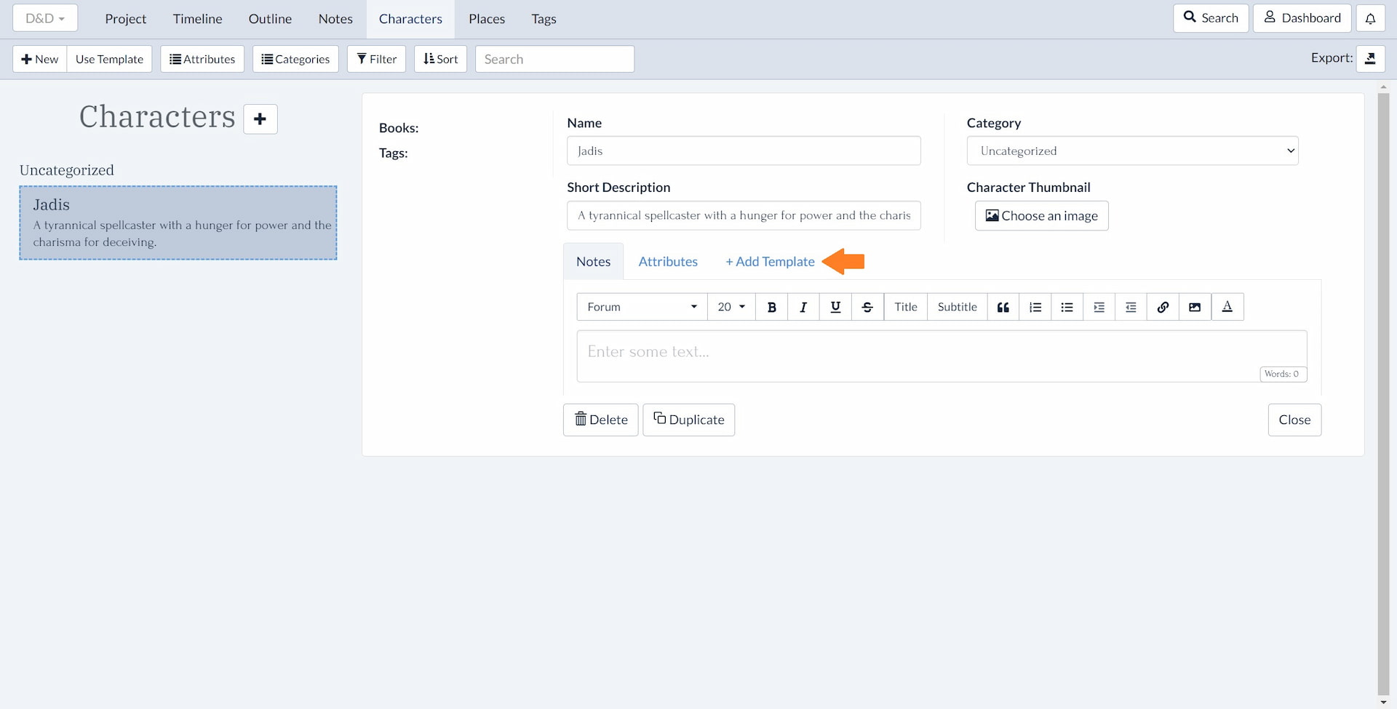Open the Forum font dropdown
The height and width of the screenshot is (709, 1397).
point(642,307)
